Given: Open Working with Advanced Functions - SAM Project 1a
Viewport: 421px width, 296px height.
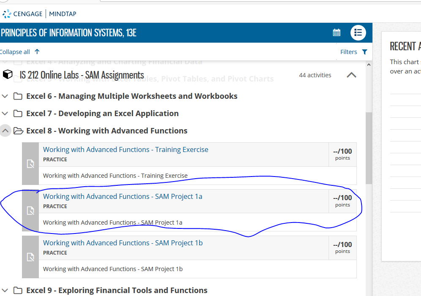Looking at the screenshot, I should coord(123,197).
